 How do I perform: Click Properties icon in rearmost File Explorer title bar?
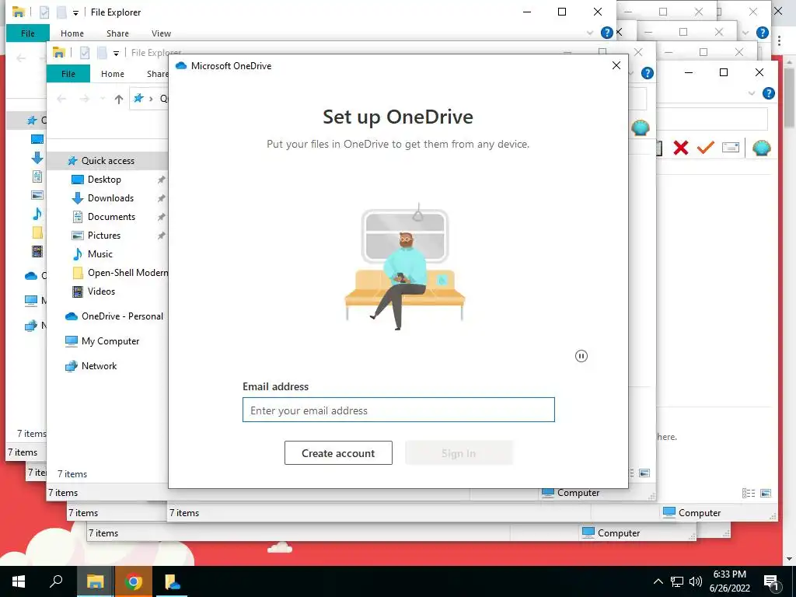pyautogui.click(x=44, y=12)
